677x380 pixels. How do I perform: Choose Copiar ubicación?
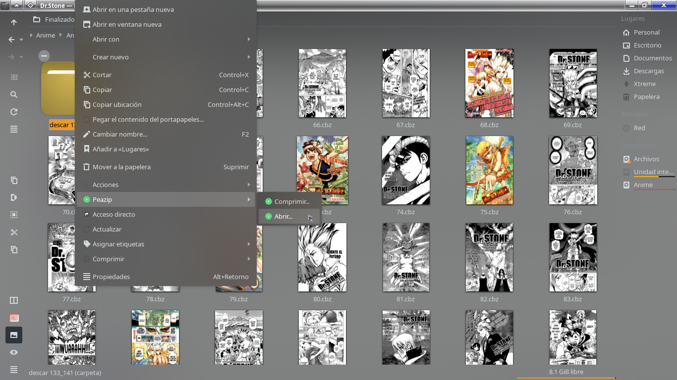tap(166, 104)
